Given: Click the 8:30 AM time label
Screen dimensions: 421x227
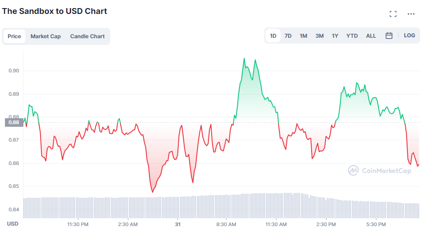Looking at the screenshot, I should point(226,224).
